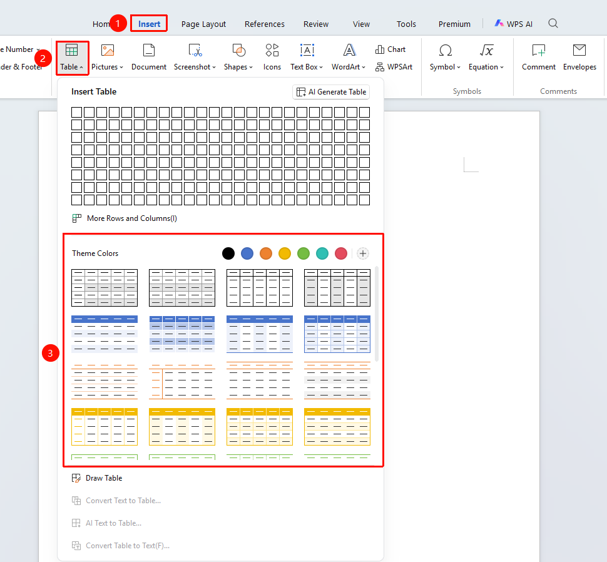Image resolution: width=607 pixels, height=562 pixels.
Task: Add a custom theme color with plus
Action: (363, 253)
